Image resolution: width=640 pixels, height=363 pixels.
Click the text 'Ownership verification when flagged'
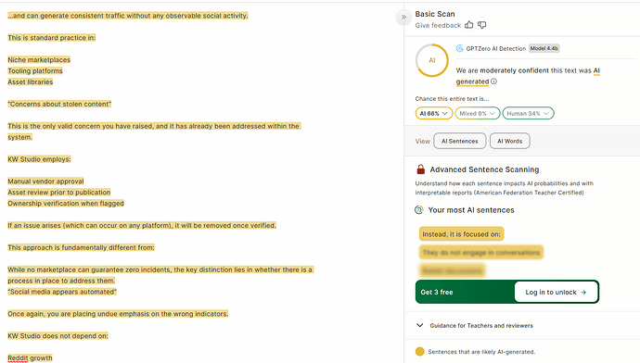(66, 204)
